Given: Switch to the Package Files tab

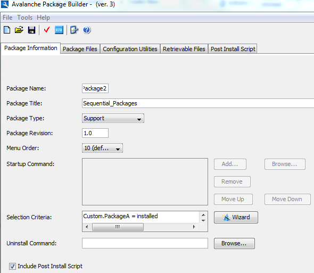Looking at the screenshot, I should 80,49.
